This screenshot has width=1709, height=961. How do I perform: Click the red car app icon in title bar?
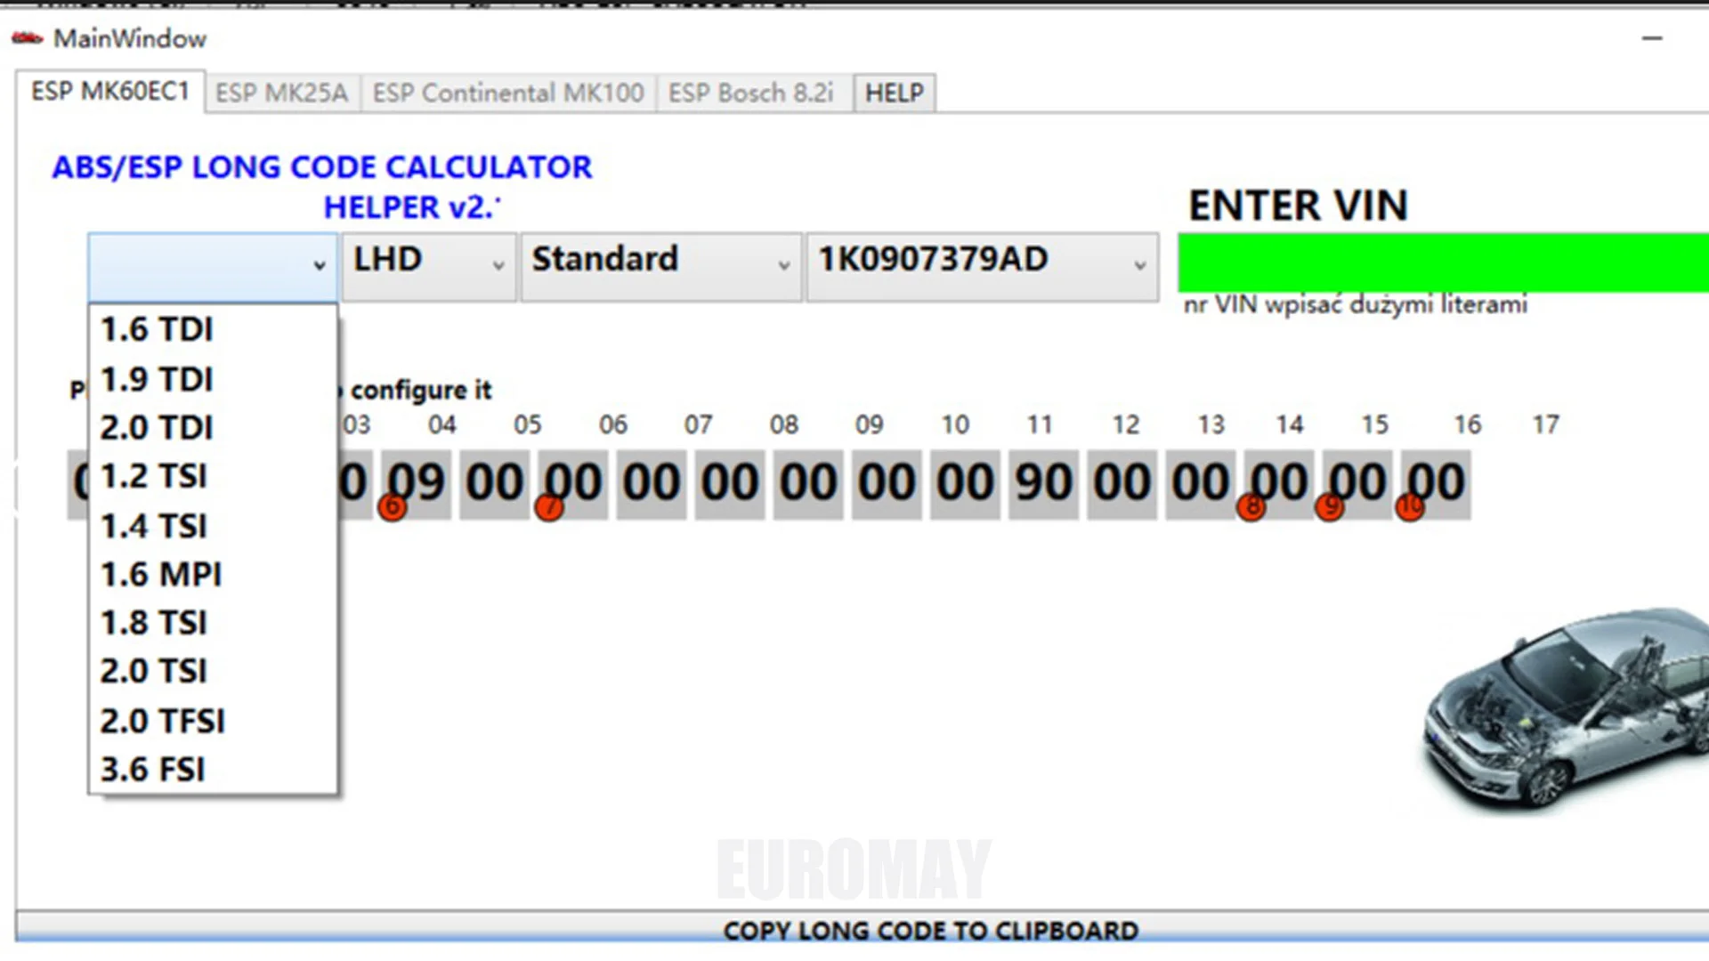pos(28,38)
